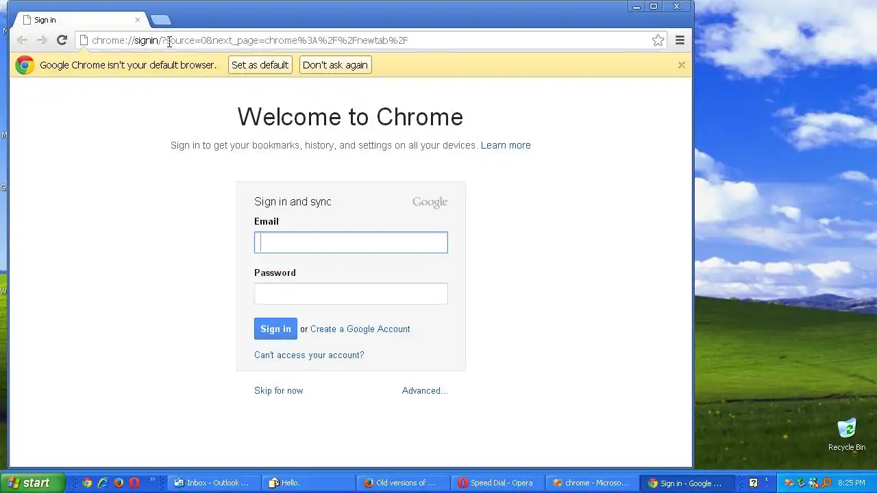Click the orange magnifier tray icon
Screen dimensions: 877x493
point(826,483)
